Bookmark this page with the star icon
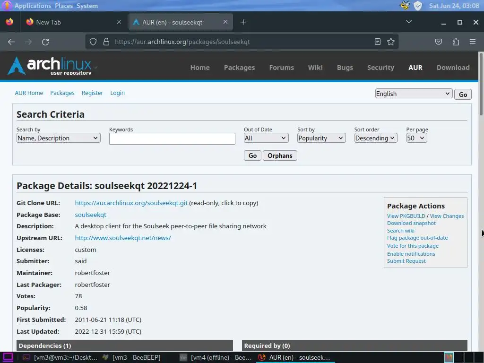This screenshot has height=363, width=484. [391, 42]
